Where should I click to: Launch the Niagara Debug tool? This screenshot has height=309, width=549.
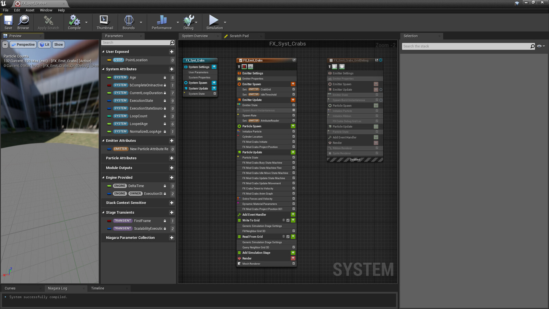pyautogui.click(x=188, y=22)
